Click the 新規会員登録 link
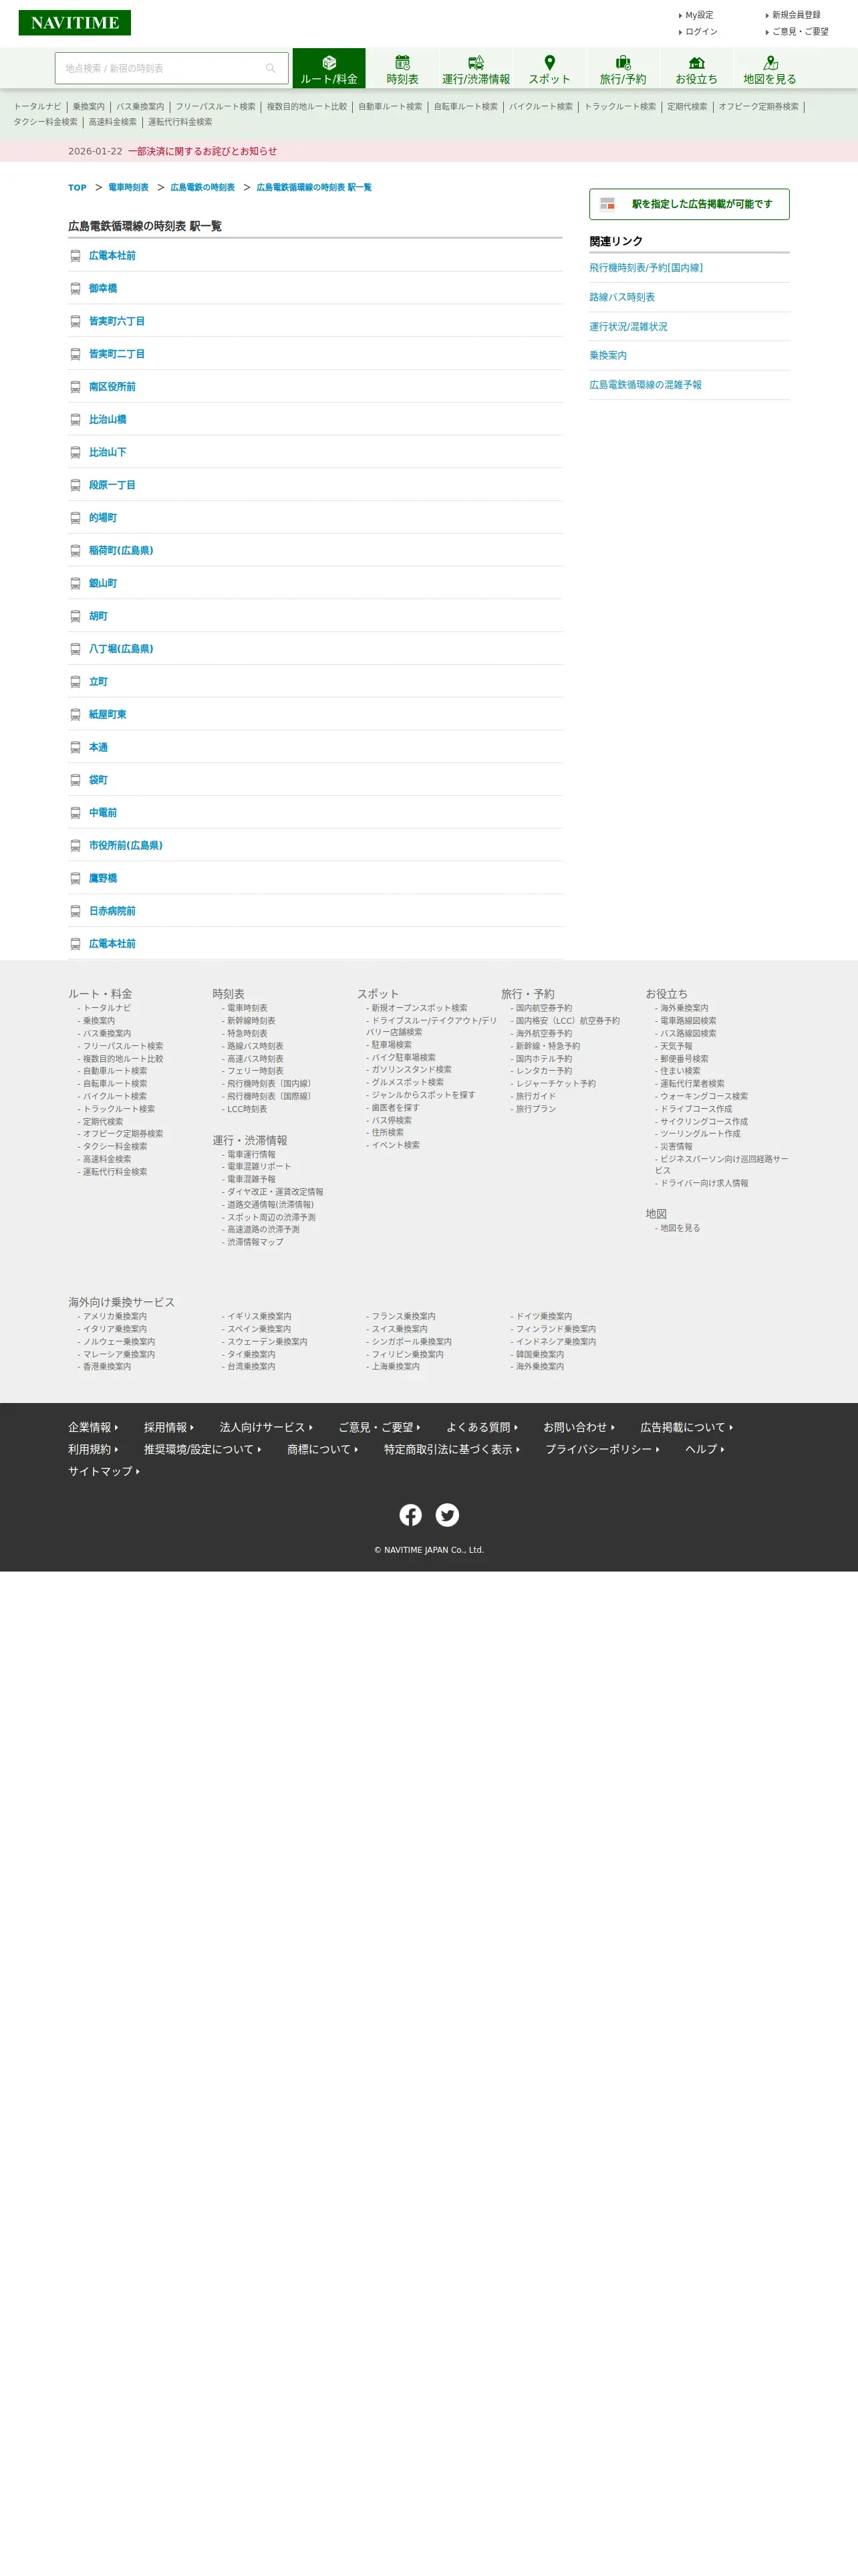 point(795,15)
